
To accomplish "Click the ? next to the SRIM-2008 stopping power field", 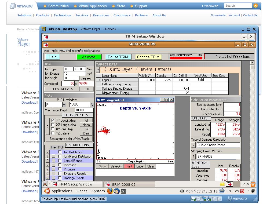I will 193,156.
